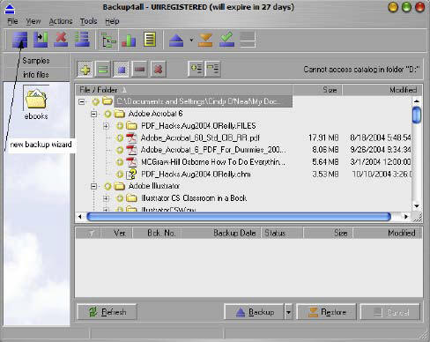Click help-file icon of PDF_Hacks.Aug2004.OReilly.chm
This screenshot has height=342, width=430.
(131, 175)
